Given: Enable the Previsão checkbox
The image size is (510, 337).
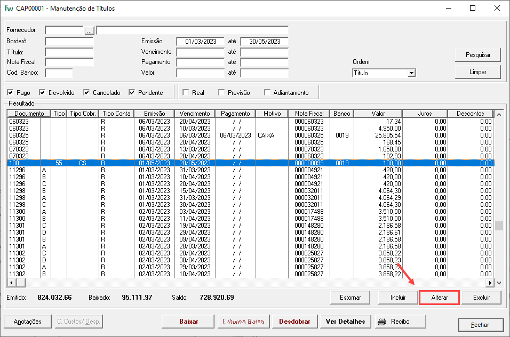Looking at the screenshot, I should 221,93.
